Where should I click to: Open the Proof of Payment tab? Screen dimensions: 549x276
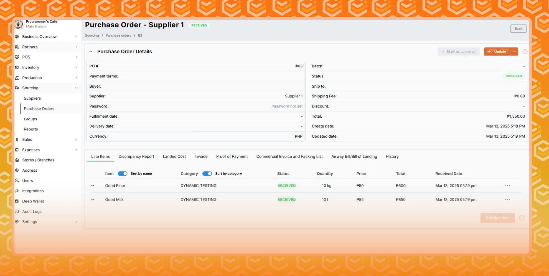tap(232, 156)
